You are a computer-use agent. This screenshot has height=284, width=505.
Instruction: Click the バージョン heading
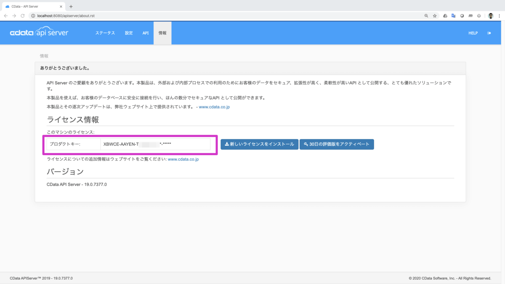[x=65, y=172]
